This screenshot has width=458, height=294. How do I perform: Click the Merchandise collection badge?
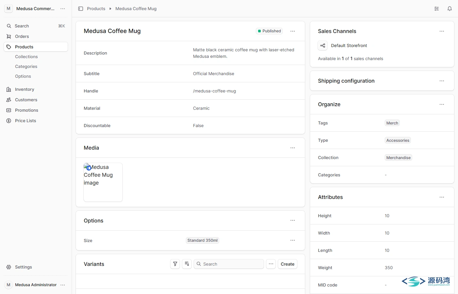coord(398,158)
